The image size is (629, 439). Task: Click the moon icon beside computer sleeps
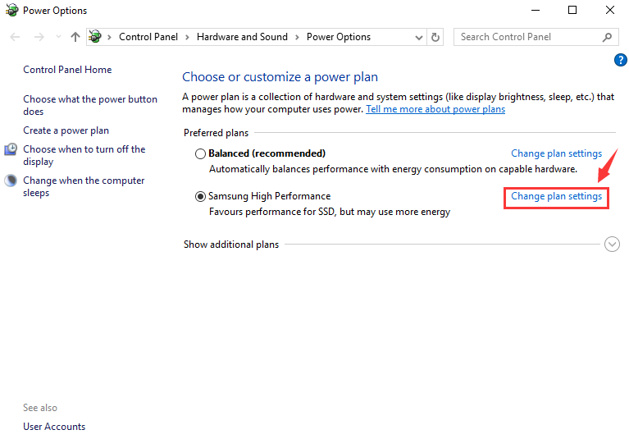pos(11,181)
